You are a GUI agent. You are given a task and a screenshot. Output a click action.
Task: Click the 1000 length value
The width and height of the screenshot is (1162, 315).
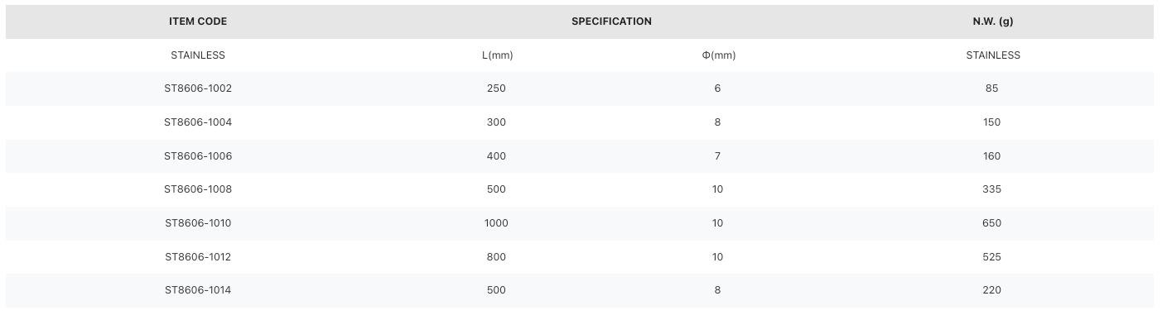point(497,223)
